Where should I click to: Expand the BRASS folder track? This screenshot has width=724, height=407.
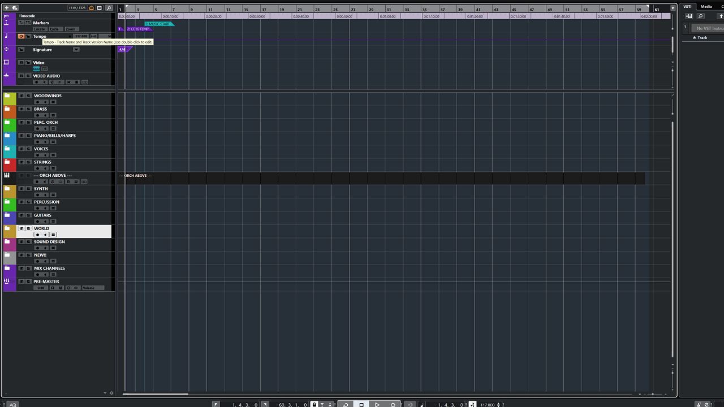pyautogui.click(x=7, y=109)
